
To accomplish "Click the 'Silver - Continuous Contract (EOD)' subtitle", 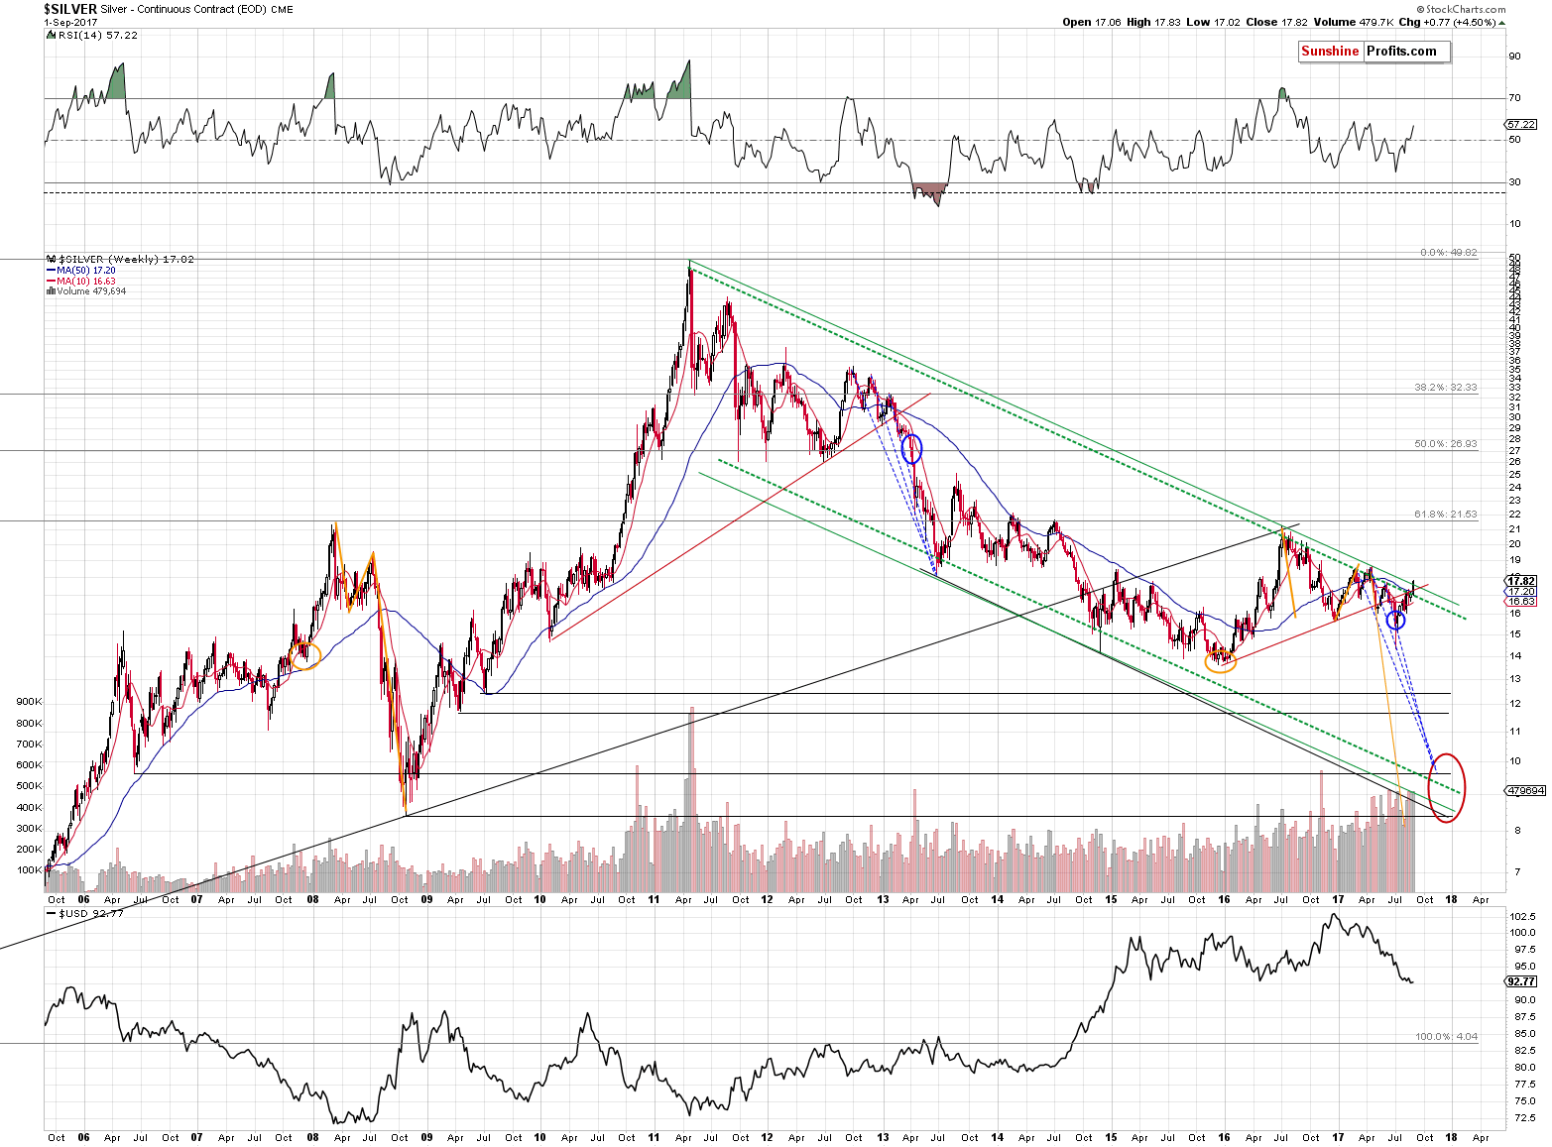I will point(183,10).
